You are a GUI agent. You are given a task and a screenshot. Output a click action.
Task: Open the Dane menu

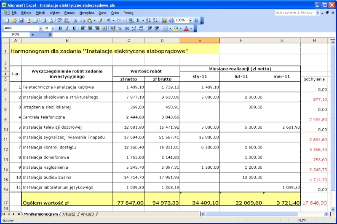point(102,13)
